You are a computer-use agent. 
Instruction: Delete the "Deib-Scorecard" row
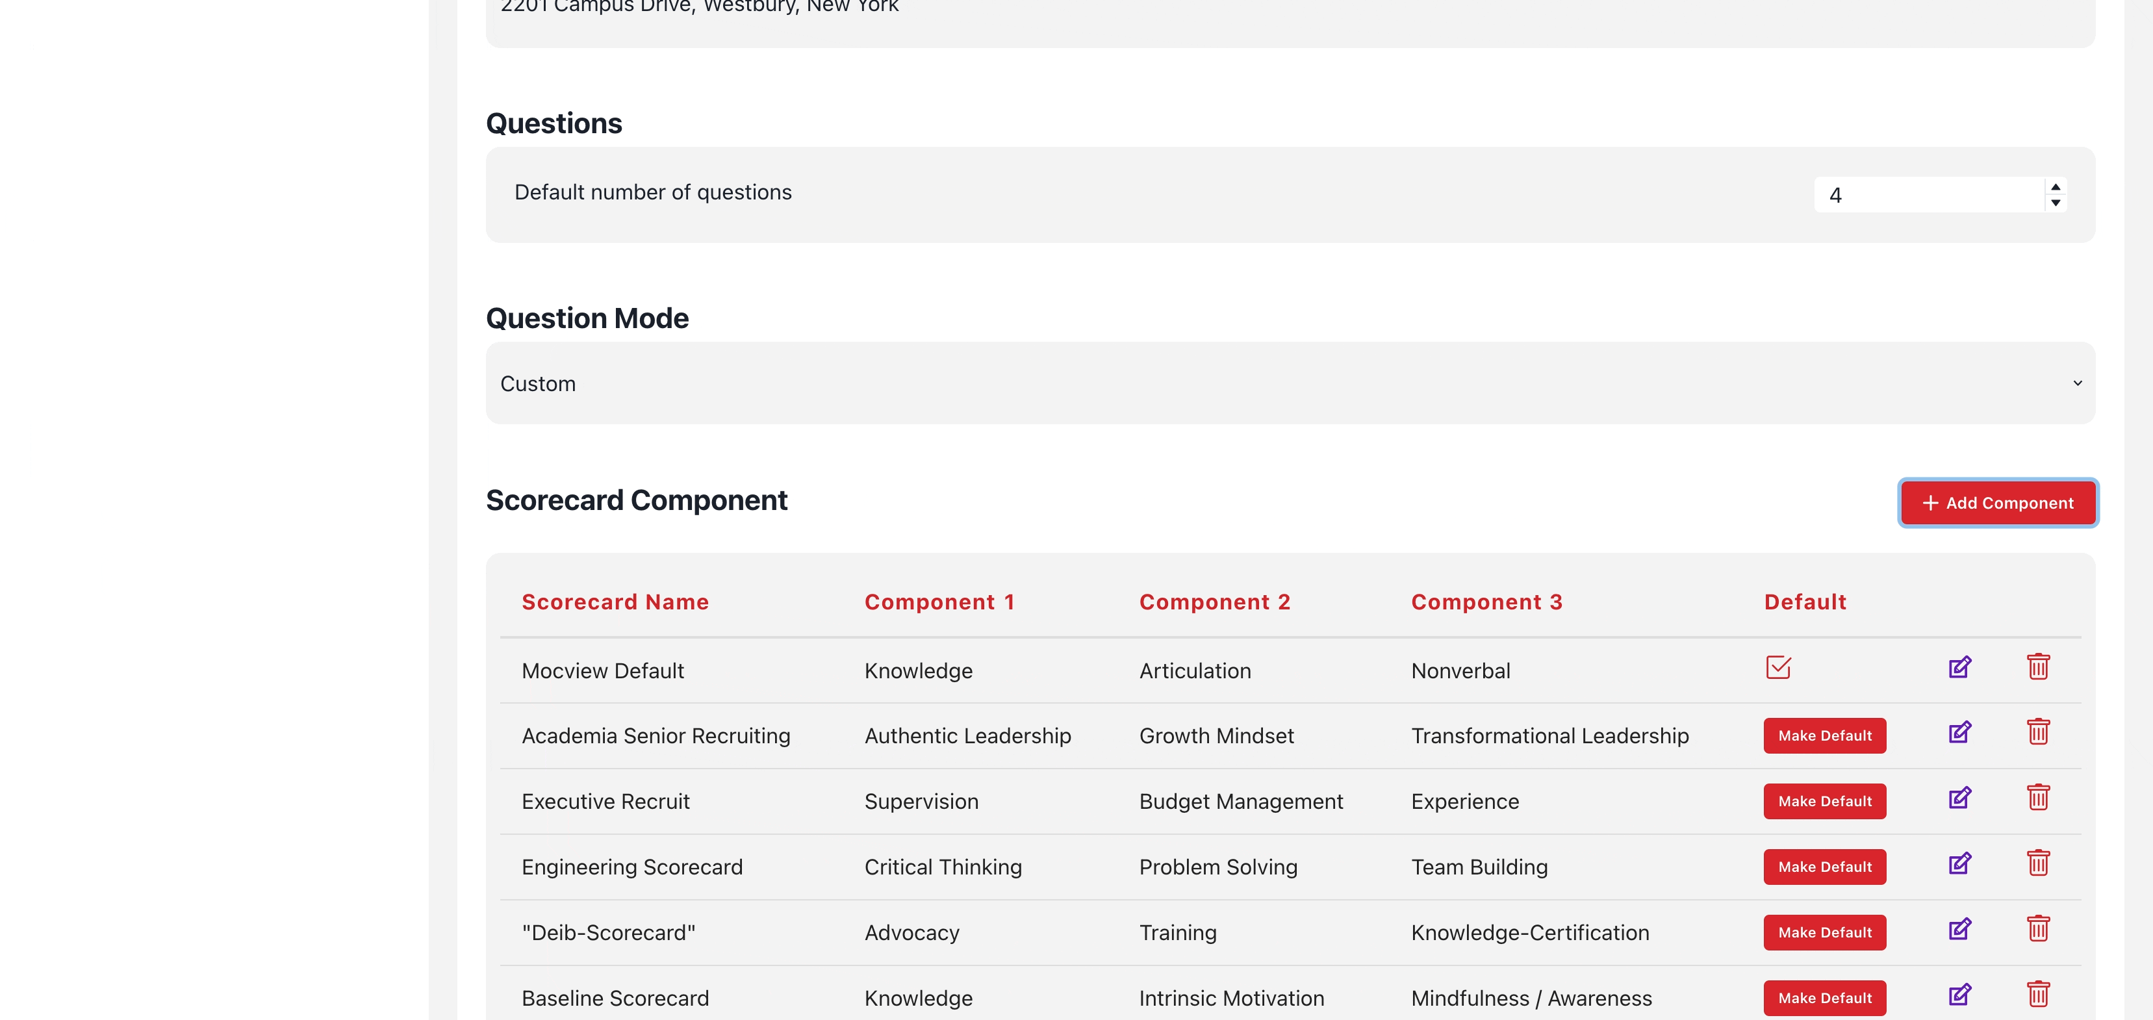click(2037, 928)
